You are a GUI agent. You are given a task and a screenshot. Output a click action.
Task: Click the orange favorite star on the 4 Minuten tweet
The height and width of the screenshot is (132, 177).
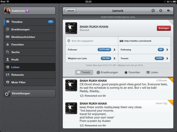[x=172, y=79]
